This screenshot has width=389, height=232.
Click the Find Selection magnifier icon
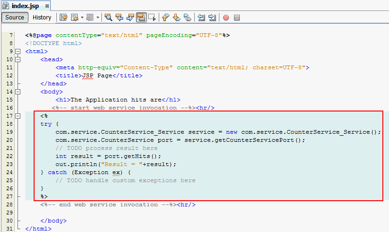(x=108, y=18)
